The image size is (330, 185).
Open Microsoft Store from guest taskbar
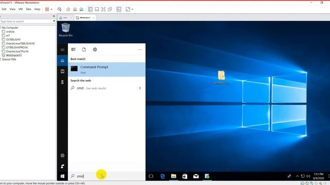coord(185,176)
